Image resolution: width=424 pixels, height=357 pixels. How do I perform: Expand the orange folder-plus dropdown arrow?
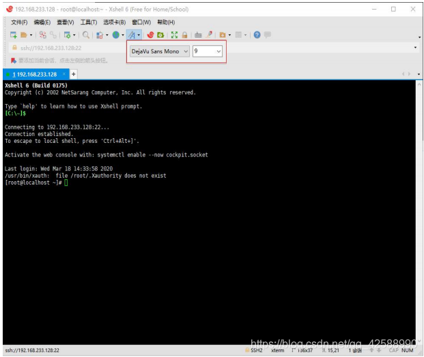(229, 35)
